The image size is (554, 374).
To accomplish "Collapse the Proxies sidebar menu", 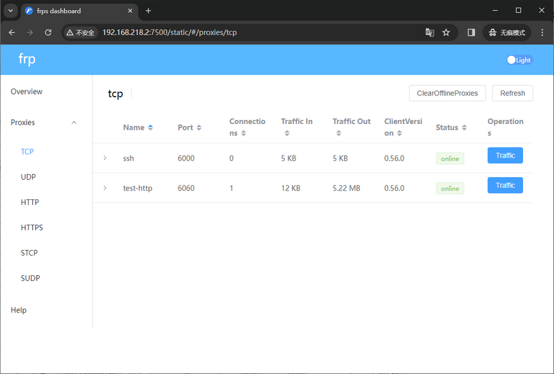I will pos(74,123).
